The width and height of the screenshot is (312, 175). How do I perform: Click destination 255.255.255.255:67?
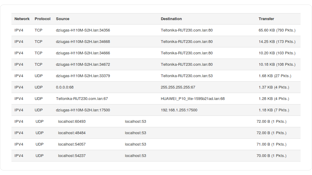178,87
